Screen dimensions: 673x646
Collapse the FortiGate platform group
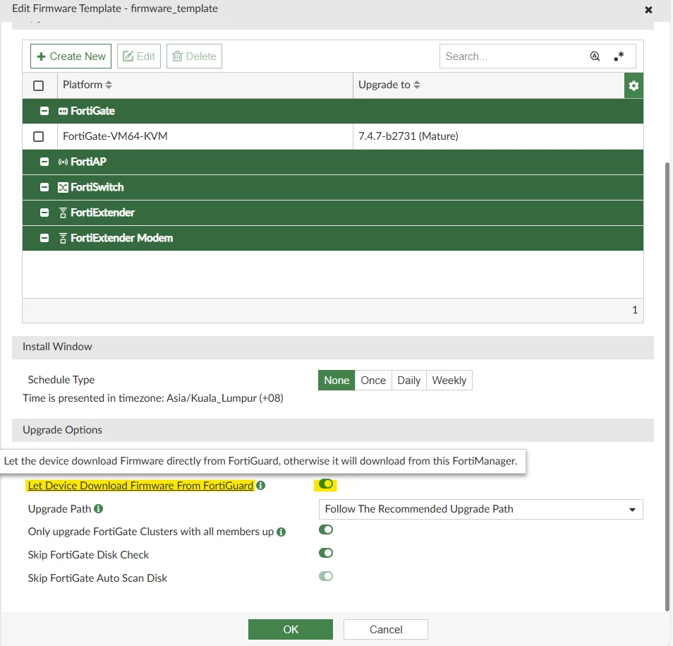click(44, 112)
